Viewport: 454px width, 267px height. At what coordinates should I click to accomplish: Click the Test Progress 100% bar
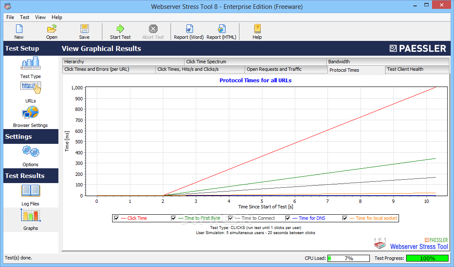click(427, 258)
